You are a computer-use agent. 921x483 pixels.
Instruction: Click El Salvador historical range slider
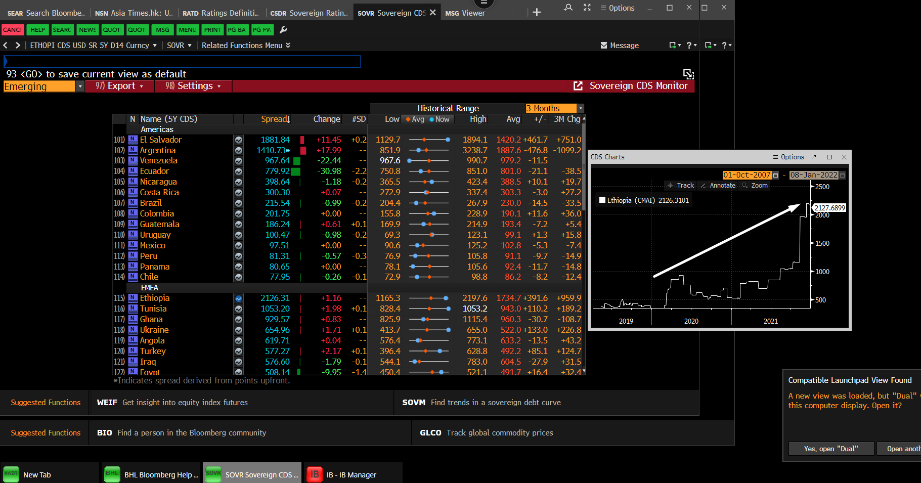(x=429, y=140)
